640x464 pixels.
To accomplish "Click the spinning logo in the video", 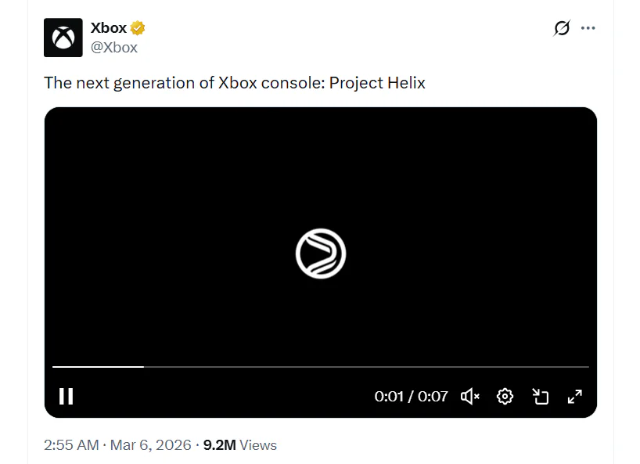I will 320,253.
